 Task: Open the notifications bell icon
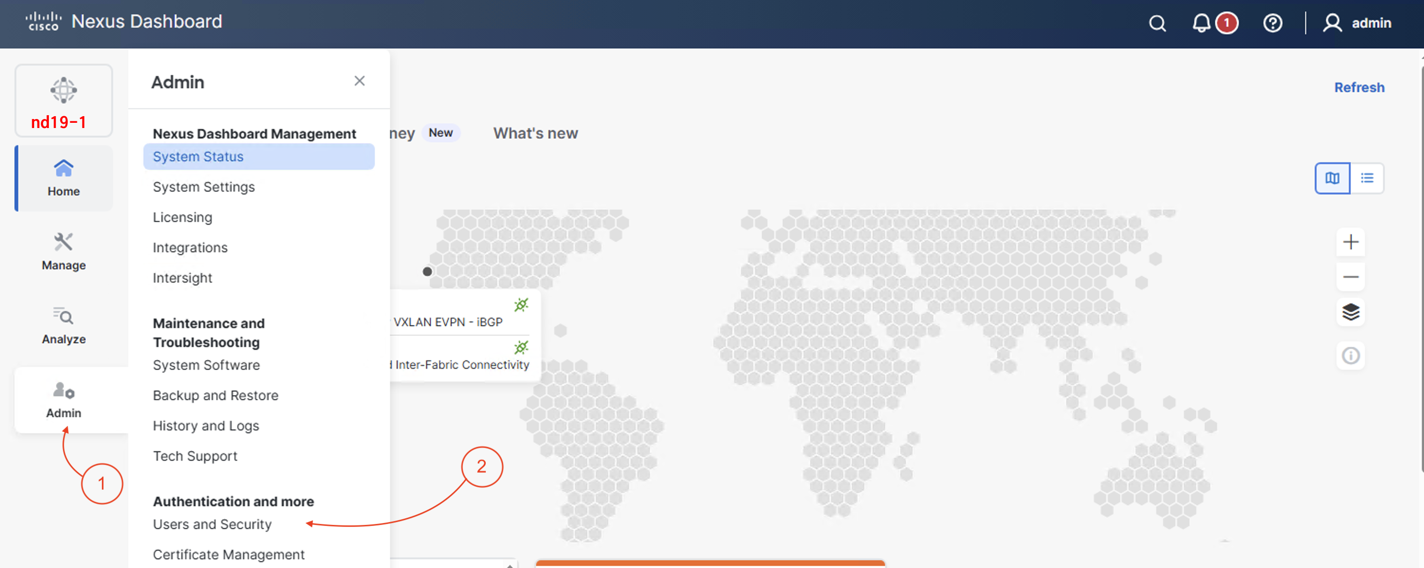click(x=1201, y=23)
